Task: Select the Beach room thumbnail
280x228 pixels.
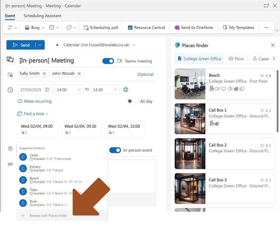Action: [190, 84]
